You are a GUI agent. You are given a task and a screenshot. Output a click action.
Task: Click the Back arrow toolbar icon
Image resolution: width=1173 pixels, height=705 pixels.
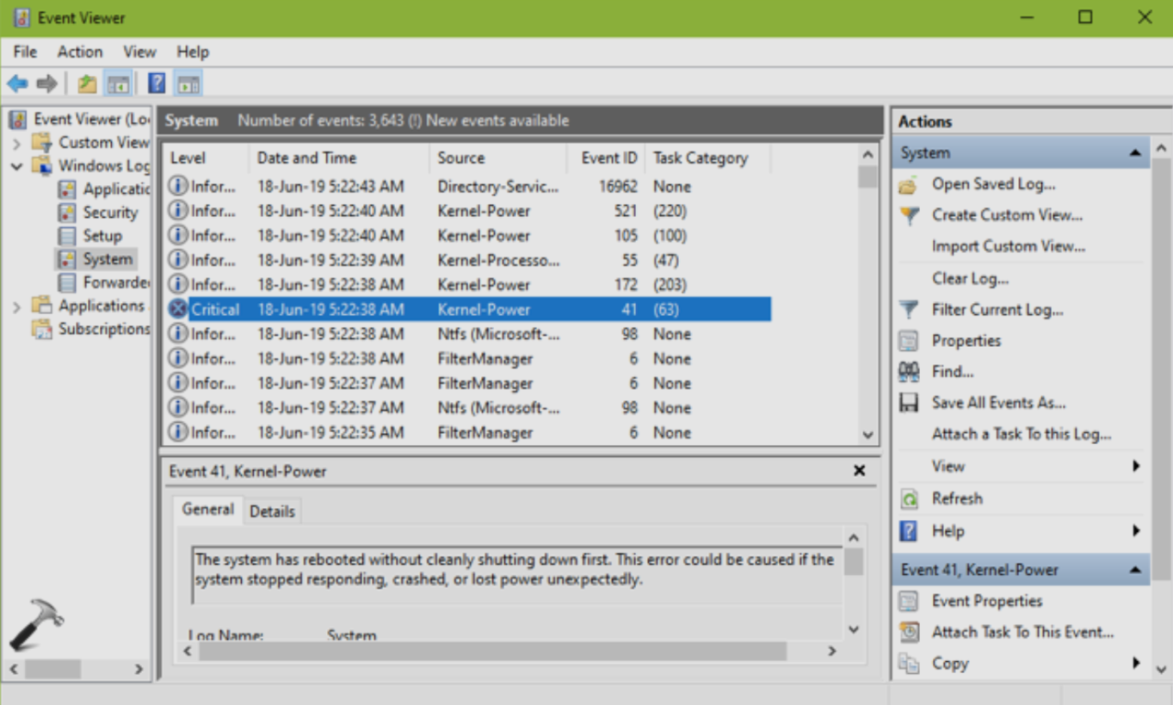coord(17,84)
